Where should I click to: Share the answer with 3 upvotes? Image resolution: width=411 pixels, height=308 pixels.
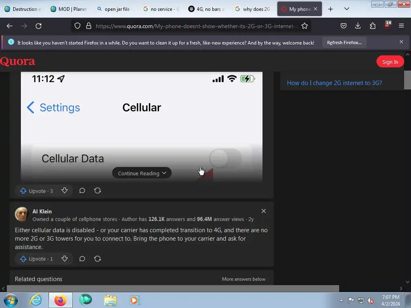click(x=98, y=190)
